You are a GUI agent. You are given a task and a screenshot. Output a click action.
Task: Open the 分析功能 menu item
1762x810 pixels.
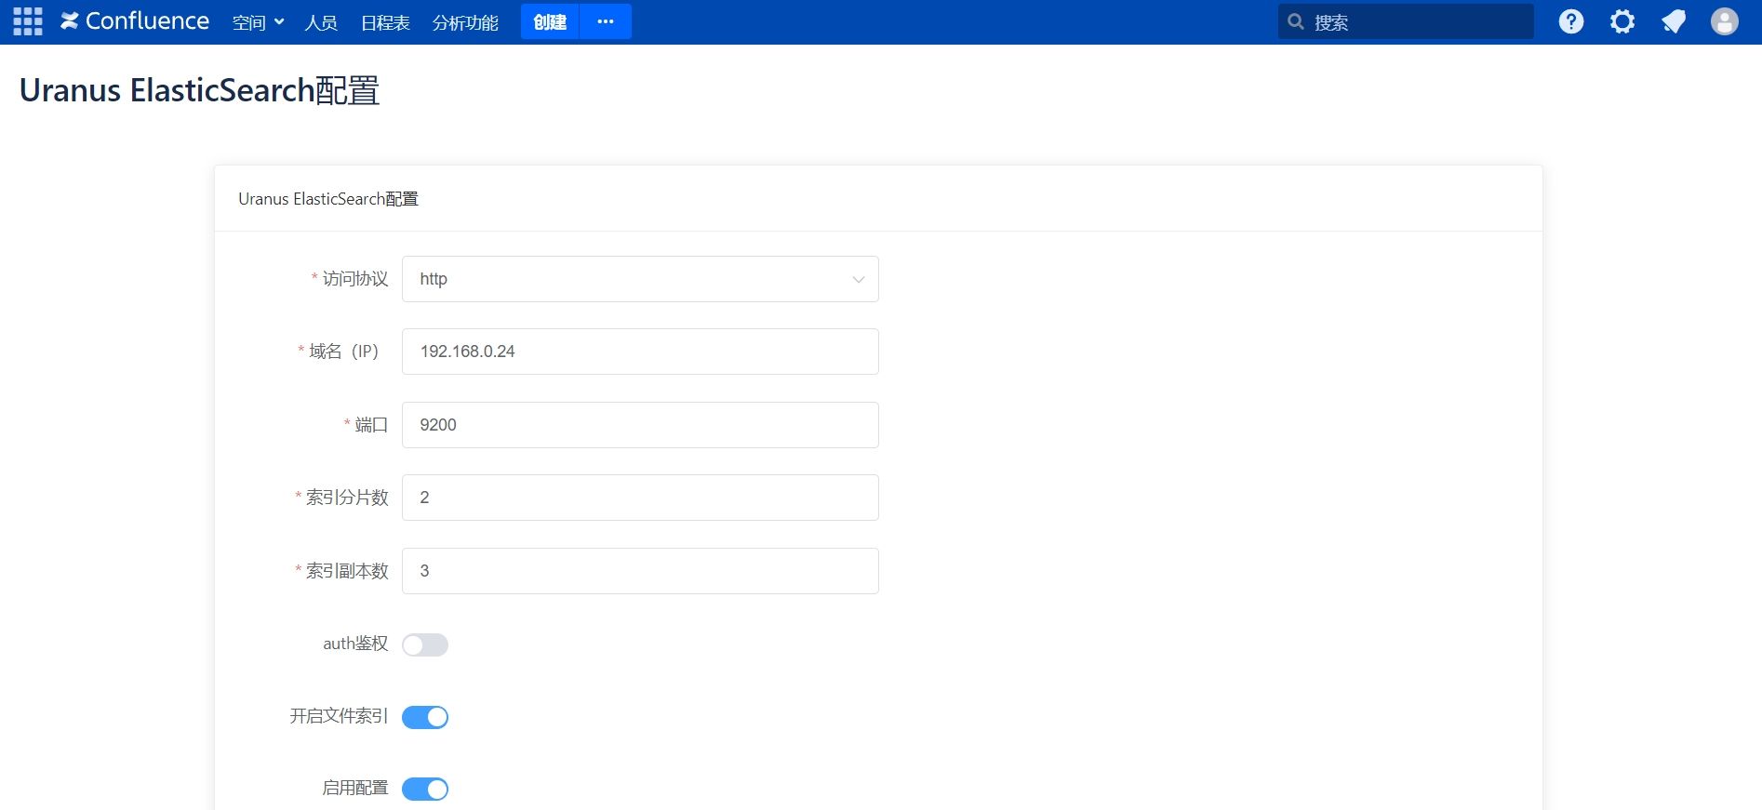click(x=465, y=22)
